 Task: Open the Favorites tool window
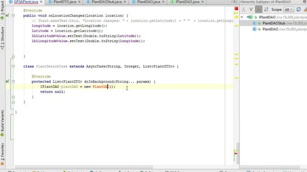click(2, 154)
